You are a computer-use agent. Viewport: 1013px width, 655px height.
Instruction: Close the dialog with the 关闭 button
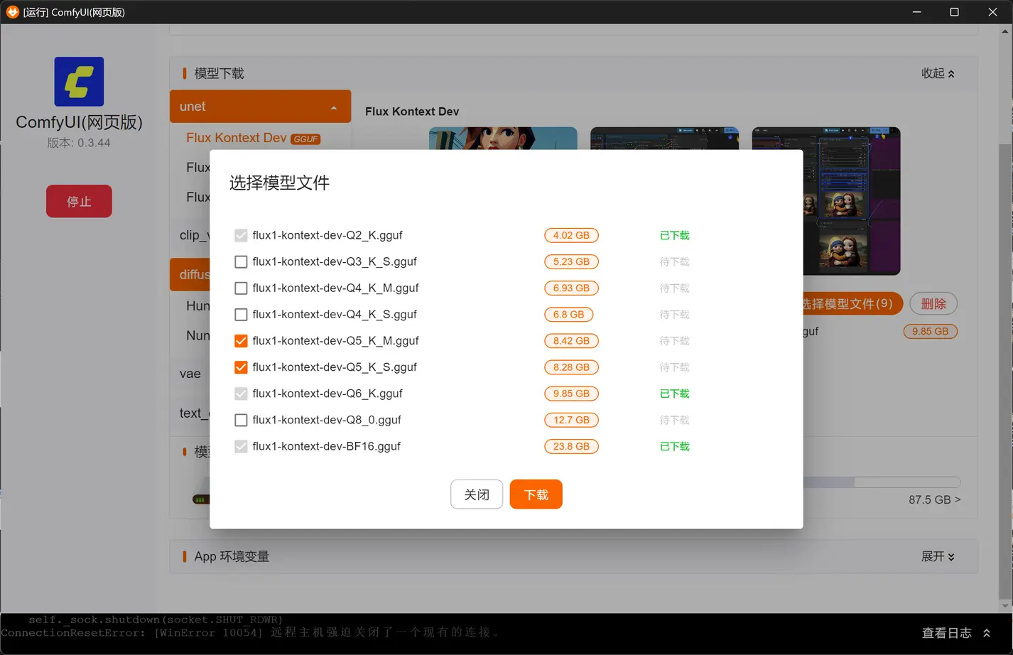coord(476,494)
